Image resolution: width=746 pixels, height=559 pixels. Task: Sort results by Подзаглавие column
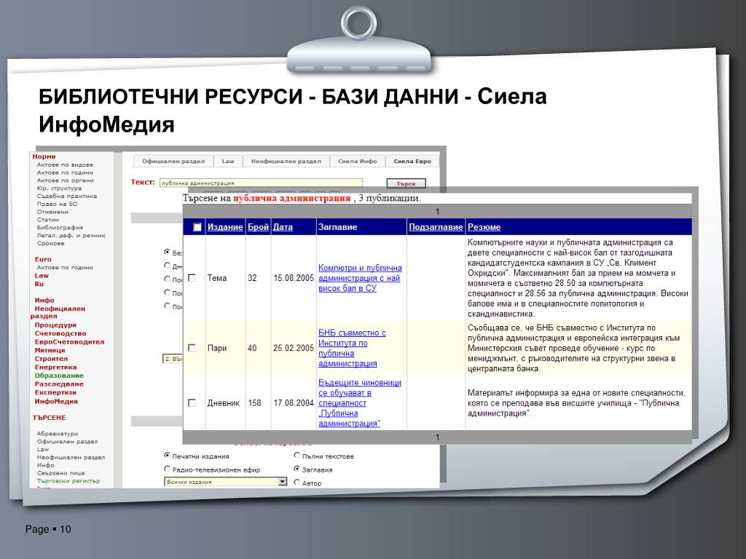coord(436,227)
